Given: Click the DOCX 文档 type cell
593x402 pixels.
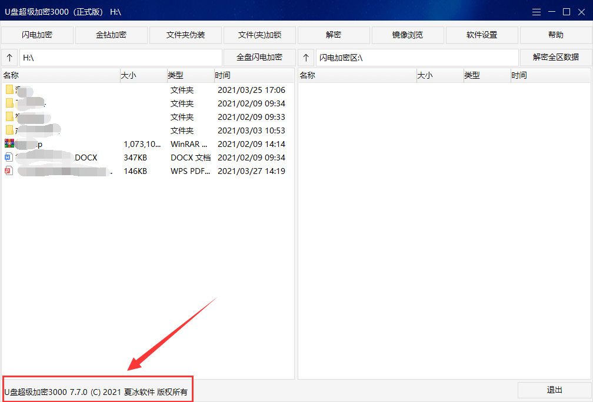Looking at the screenshot, I should (x=191, y=158).
